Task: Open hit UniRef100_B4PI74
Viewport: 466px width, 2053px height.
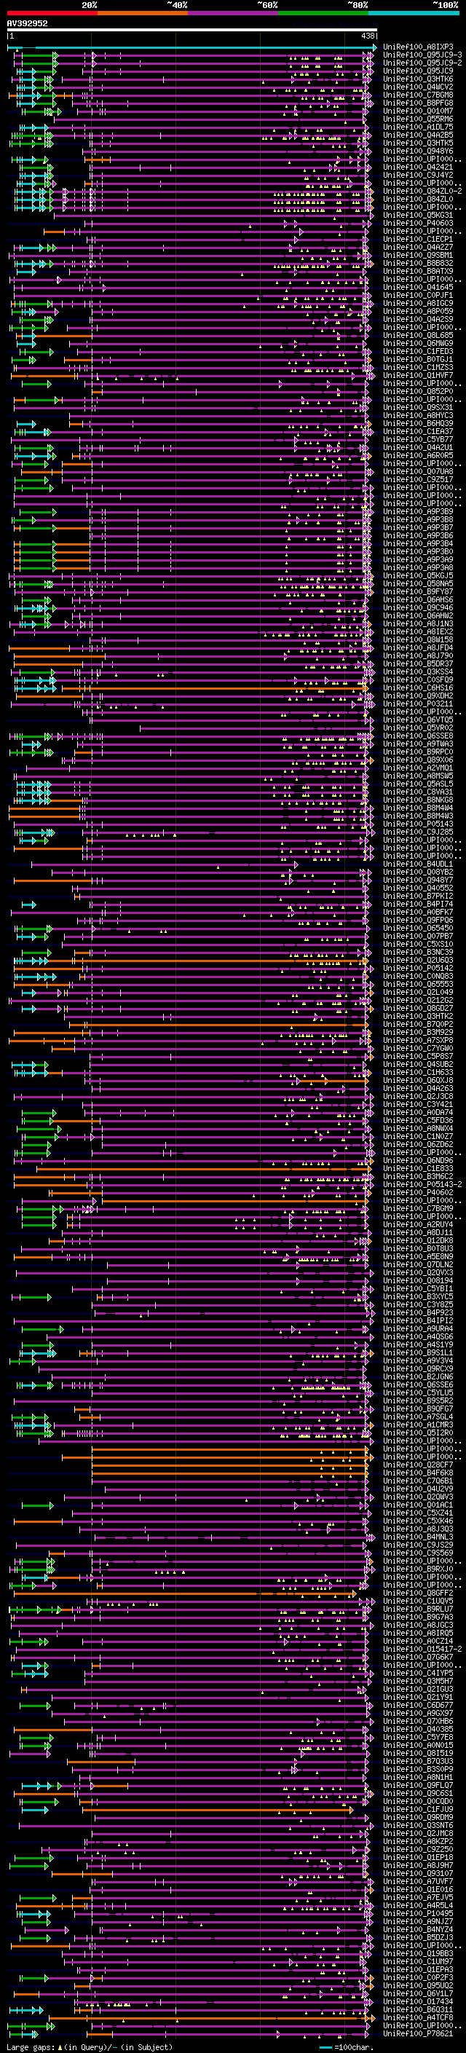Action: click(417, 904)
